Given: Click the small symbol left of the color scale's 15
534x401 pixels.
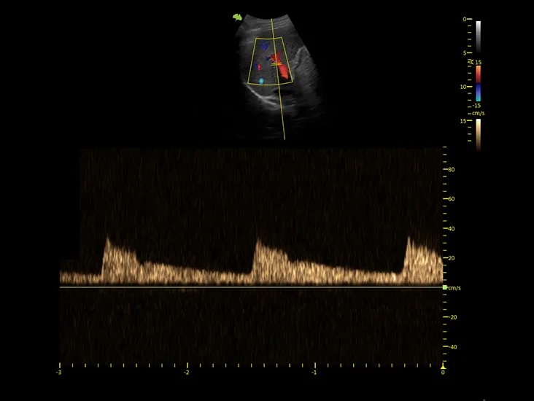Looking at the screenshot, I should (471, 62).
